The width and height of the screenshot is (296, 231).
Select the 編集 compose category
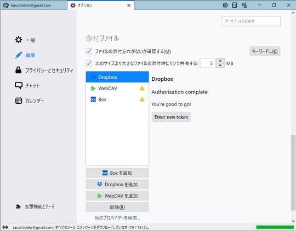tap(25, 55)
